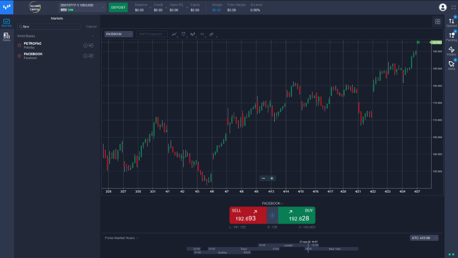
Task: Collapse the World Shares group
Action: (x=92, y=36)
